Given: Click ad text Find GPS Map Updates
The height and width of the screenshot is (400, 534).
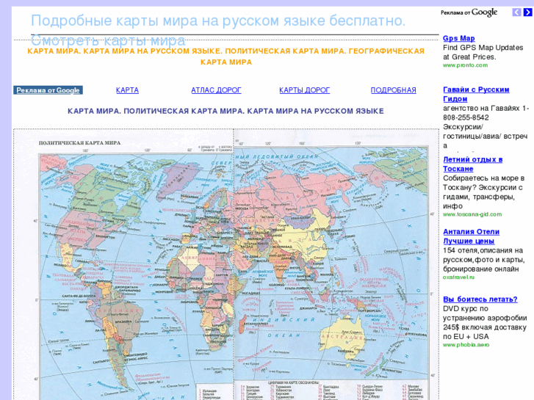Looking at the screenshot, I should click(483, 52).
